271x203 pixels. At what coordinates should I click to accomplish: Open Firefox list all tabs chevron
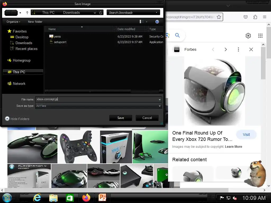coord(228,6)
